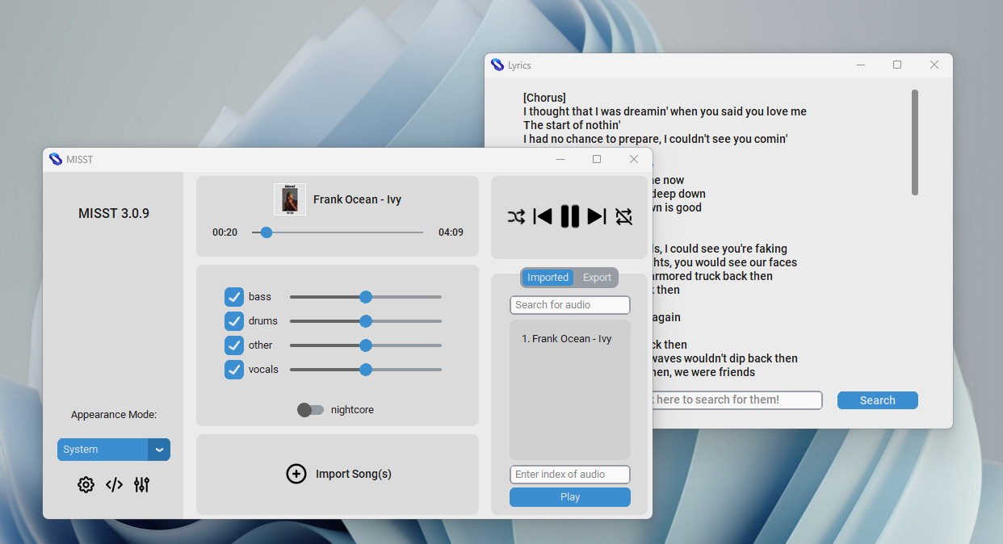The height and width of the screenshot is (544, 1003).
Task: Click the 'The start of nothin'' lyric line
Action: click(572, 125)
